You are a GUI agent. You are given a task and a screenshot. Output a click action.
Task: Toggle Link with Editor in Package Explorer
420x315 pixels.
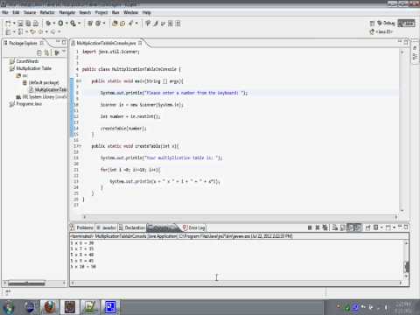pyautogui.click(x=46, y=52)
